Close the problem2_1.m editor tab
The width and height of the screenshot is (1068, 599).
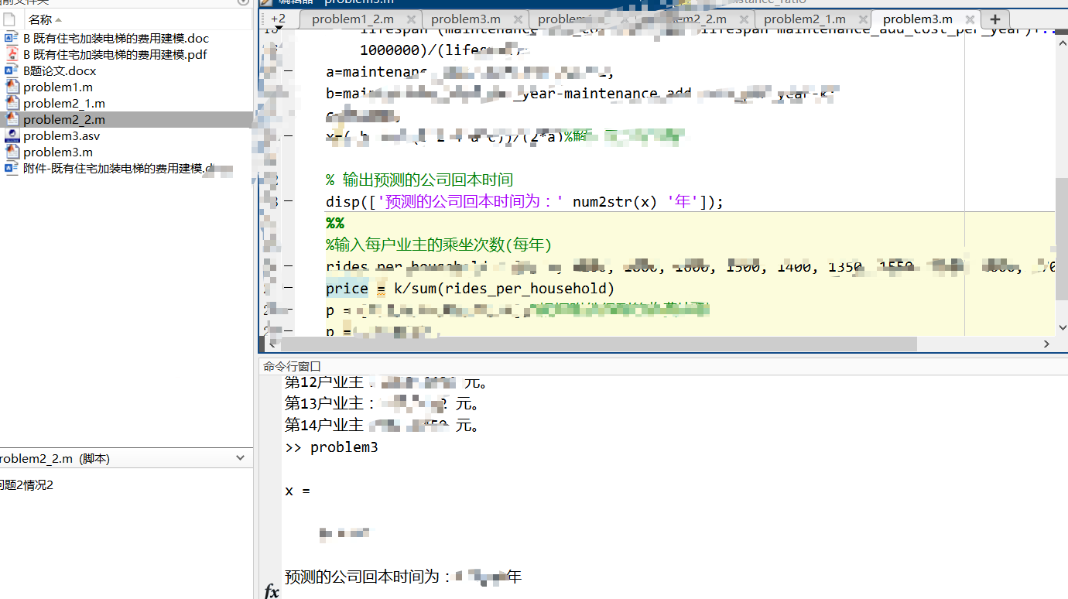858,19
